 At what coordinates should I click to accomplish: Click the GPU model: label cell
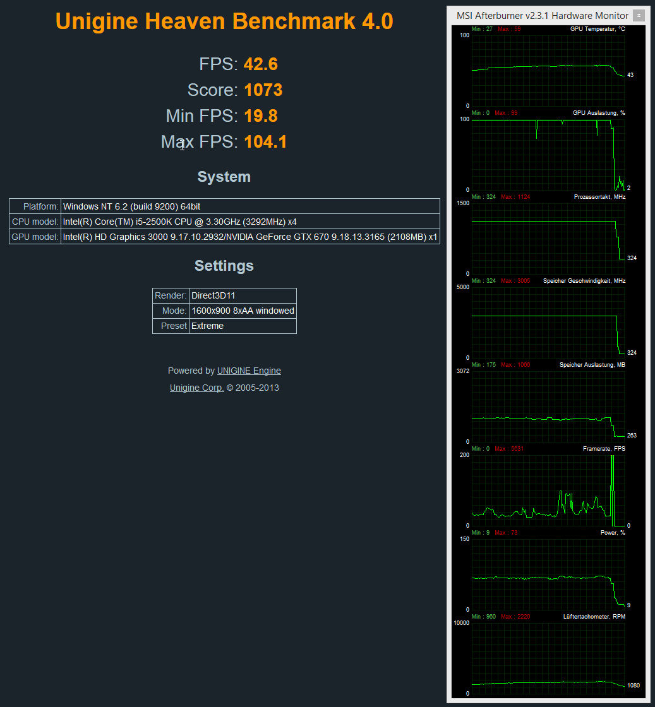coord(35,237)
